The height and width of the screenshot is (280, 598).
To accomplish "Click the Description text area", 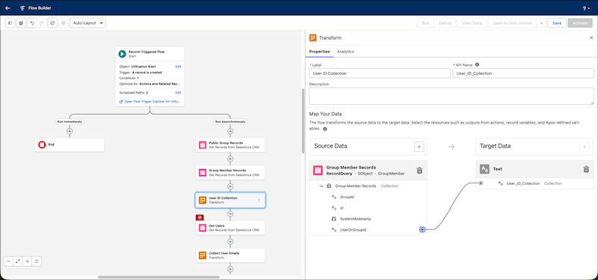I will [451, 96].
